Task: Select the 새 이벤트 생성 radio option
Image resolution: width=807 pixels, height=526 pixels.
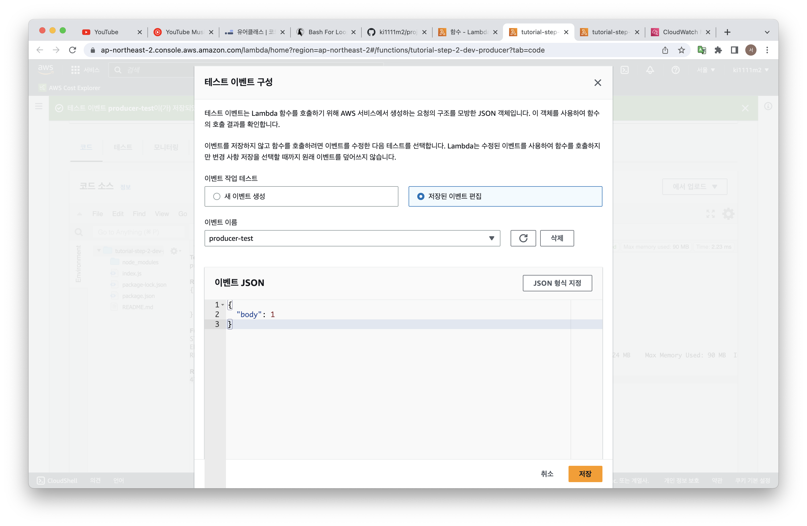Action: click(217, 196)
